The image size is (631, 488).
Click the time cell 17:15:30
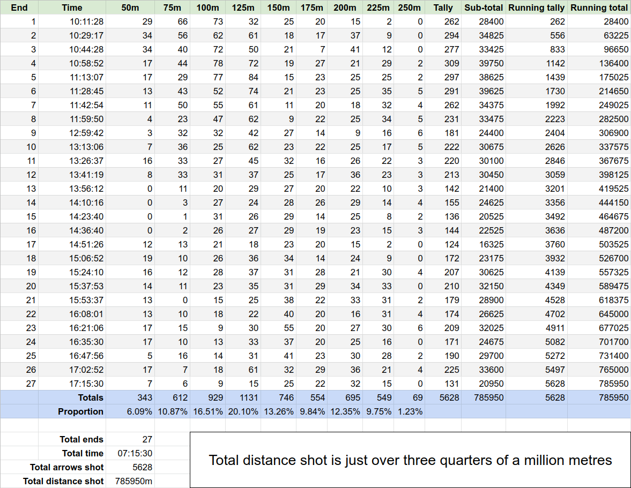72,384
